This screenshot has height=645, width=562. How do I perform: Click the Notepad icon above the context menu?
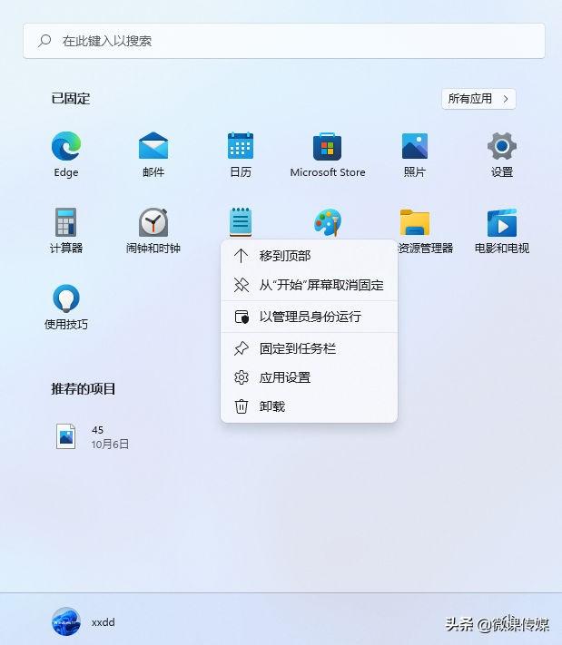point(241,222)
